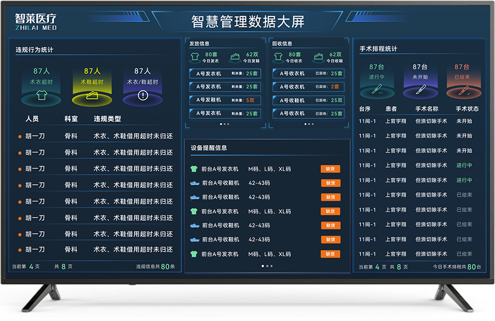Click the exclamation icon under 术衣/鞋超时
The height and width of the screenshot is (321, 495).
[143, 96]
